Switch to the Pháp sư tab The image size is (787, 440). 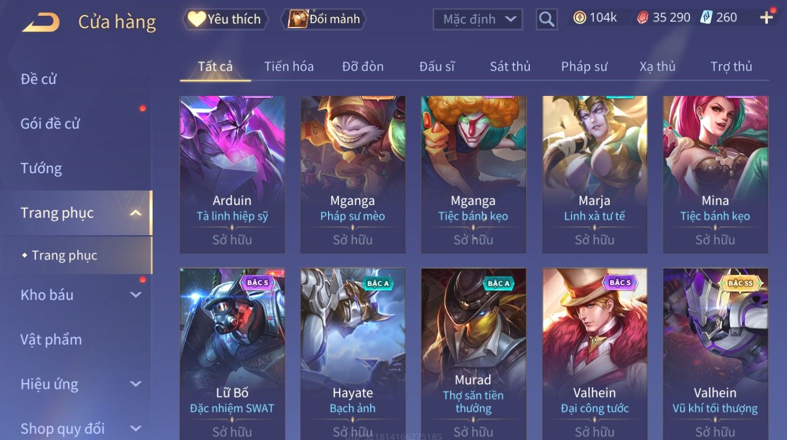tap(584, 67)
